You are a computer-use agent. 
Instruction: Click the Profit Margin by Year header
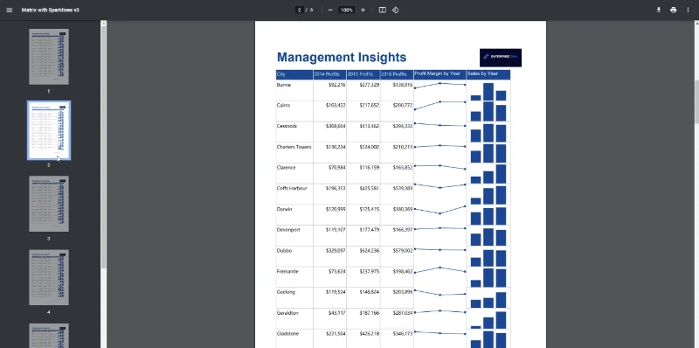(440, 74)
